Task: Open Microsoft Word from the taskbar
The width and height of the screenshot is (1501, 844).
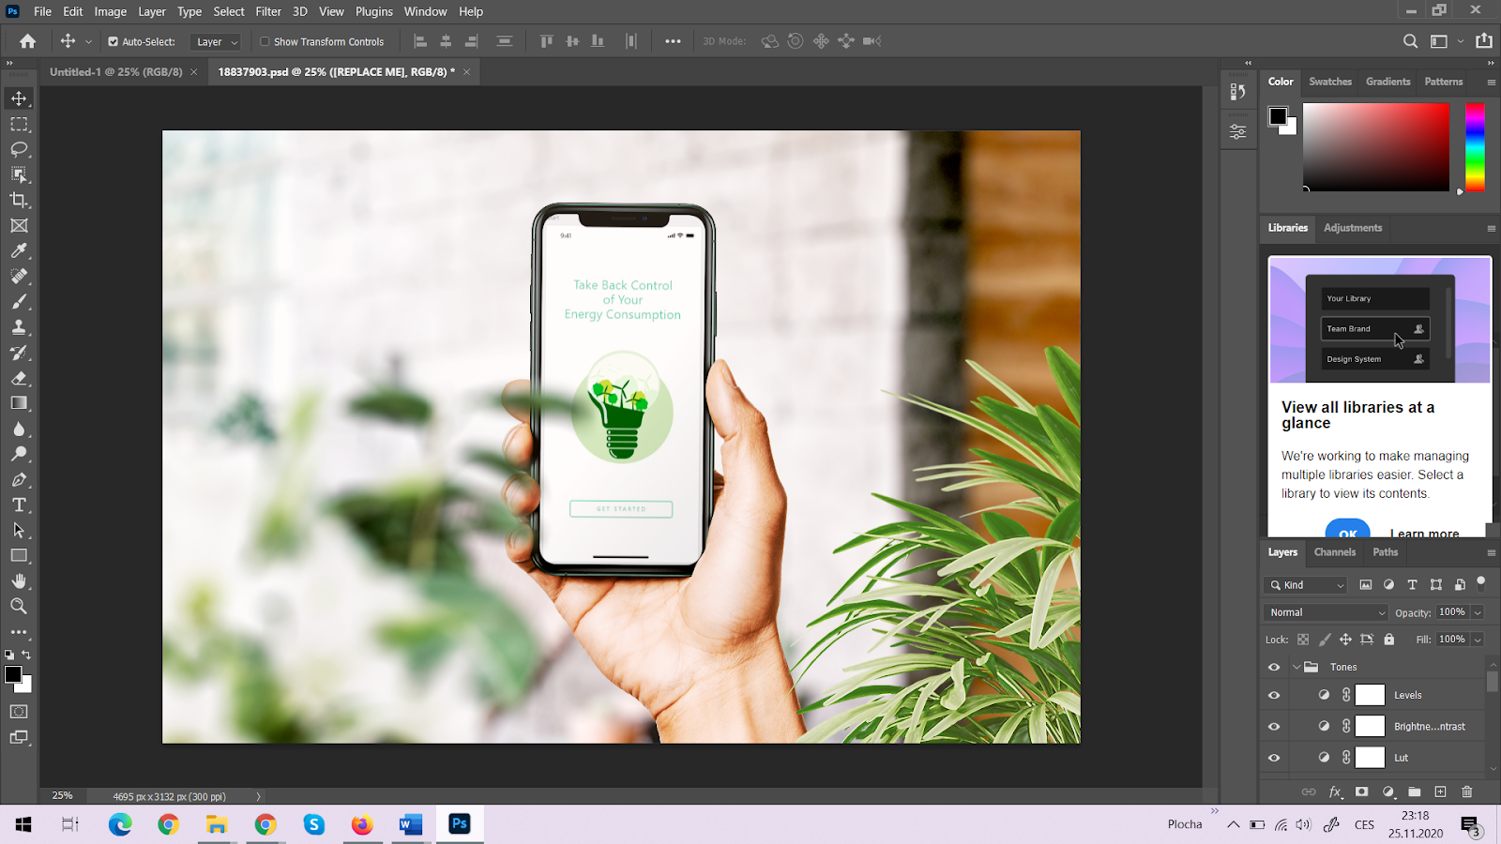Action: click(410, 824)
